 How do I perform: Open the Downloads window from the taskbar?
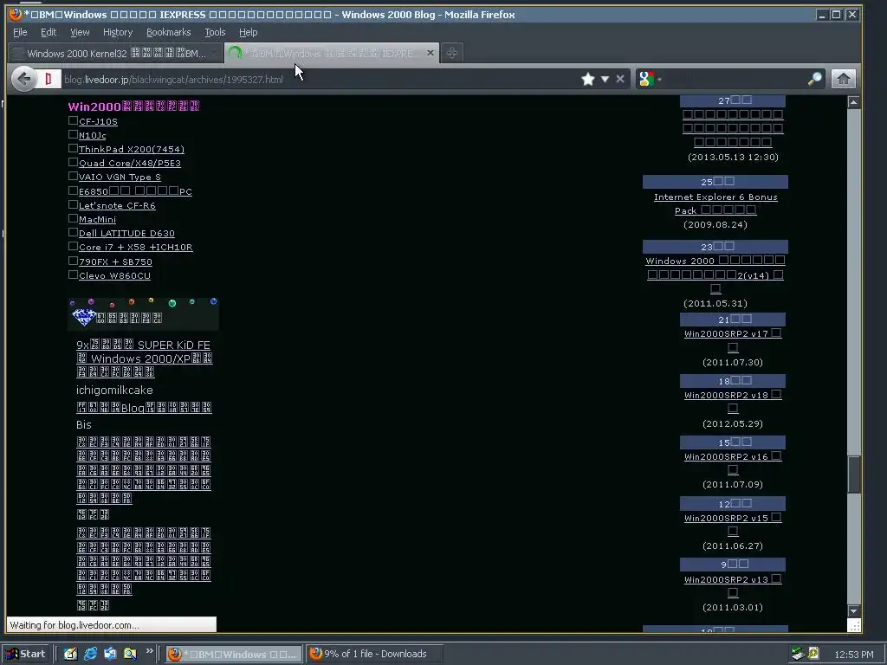click(374, 655)
